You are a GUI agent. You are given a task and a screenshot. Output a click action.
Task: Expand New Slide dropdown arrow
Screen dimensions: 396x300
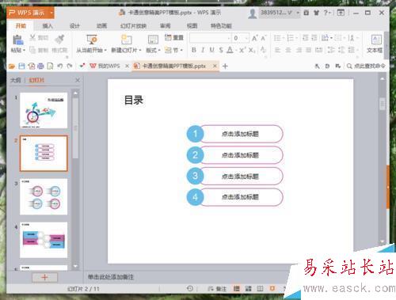coord(140,50)
